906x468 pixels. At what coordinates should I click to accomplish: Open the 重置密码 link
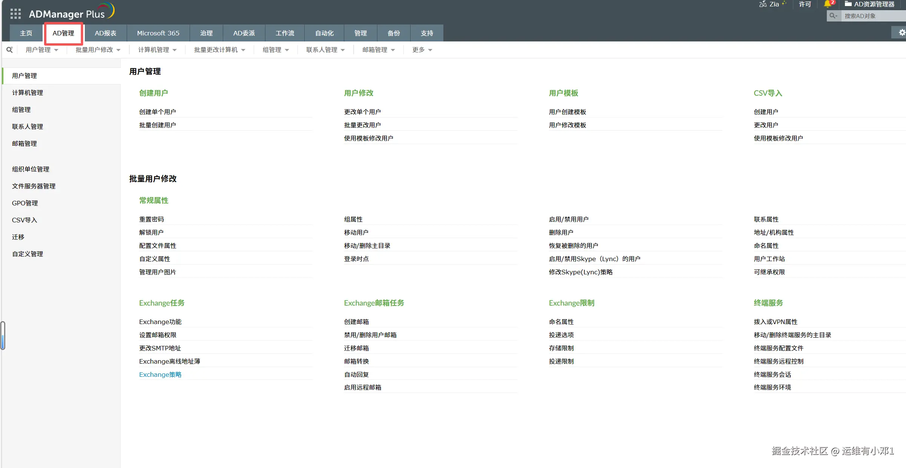pyautogui.click(x=152, y=219)
